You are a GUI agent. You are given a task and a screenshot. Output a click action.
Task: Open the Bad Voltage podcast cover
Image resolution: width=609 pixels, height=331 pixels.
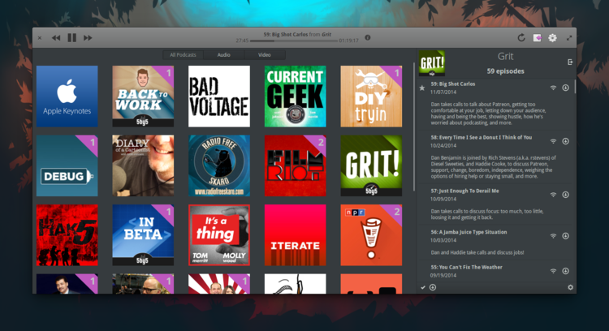219,97
